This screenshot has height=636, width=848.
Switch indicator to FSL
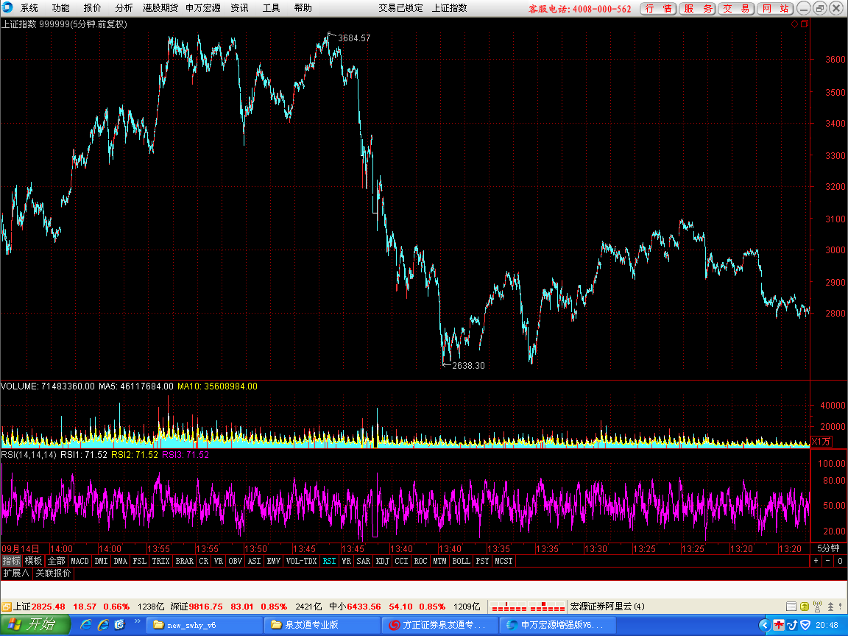coord(140,561)
